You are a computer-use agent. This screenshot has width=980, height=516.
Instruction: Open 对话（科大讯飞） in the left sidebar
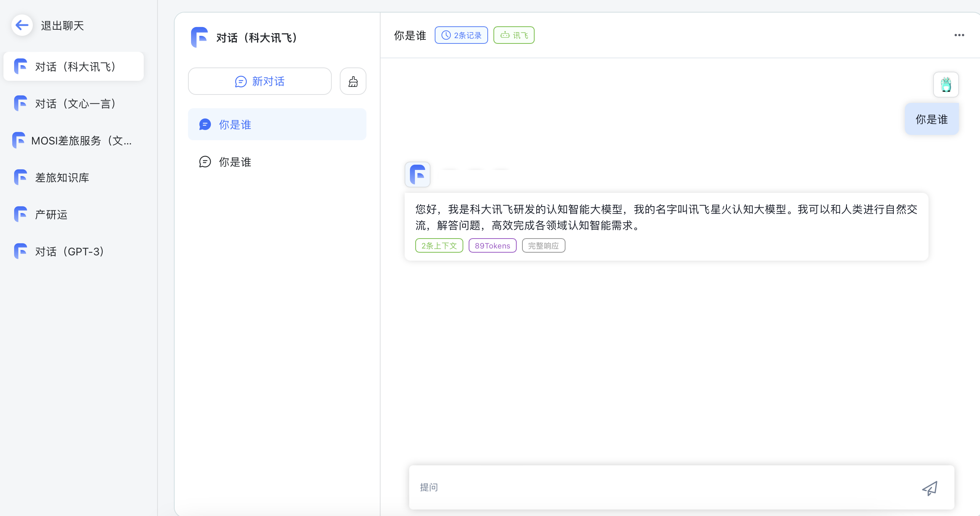74,66
